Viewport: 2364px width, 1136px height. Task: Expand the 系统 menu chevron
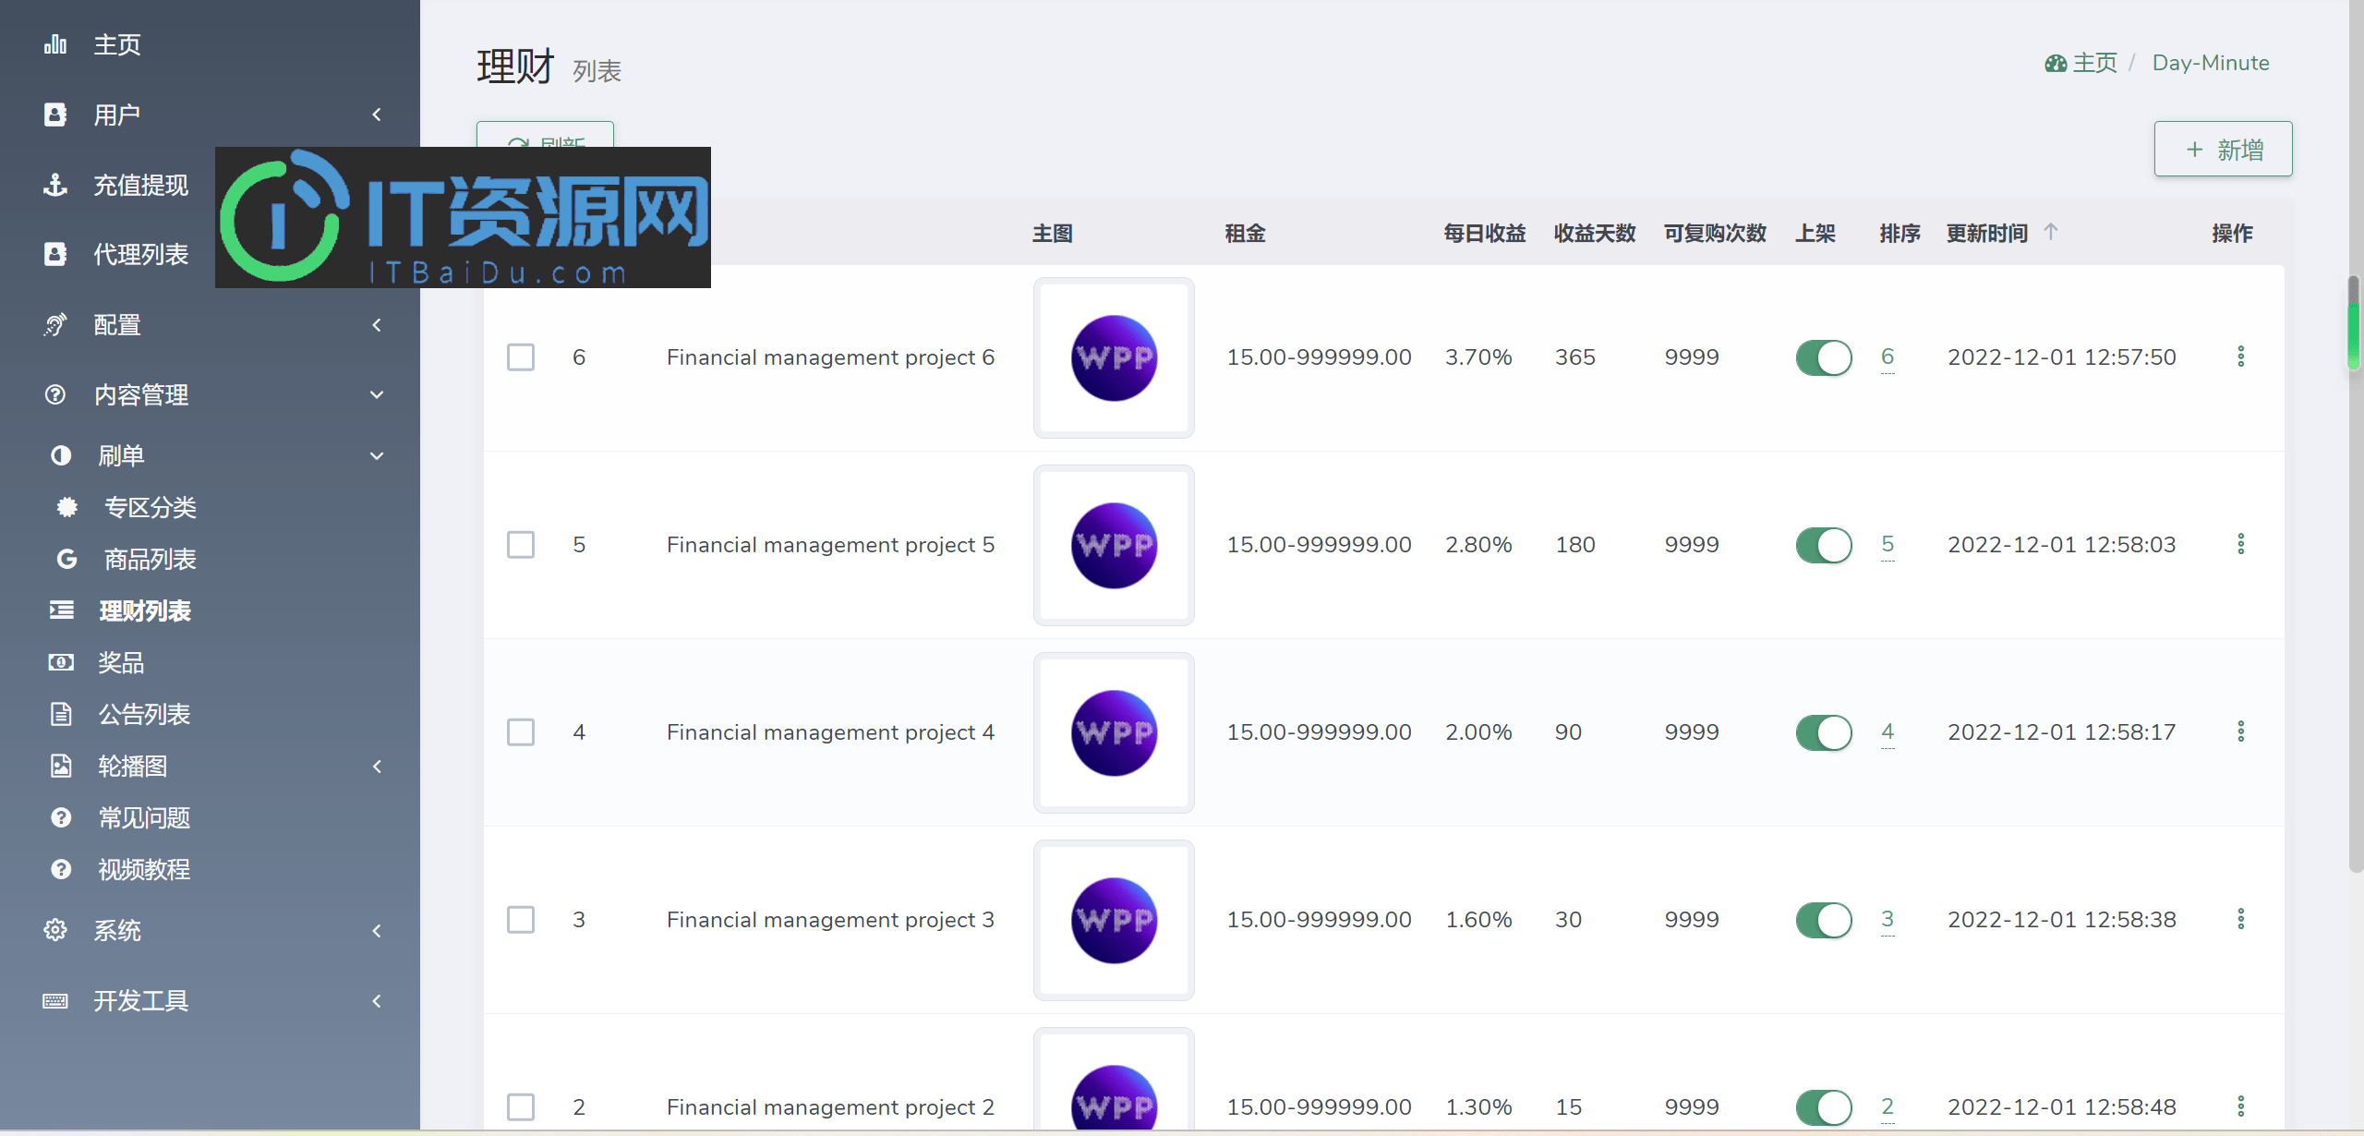coord(377,930)
